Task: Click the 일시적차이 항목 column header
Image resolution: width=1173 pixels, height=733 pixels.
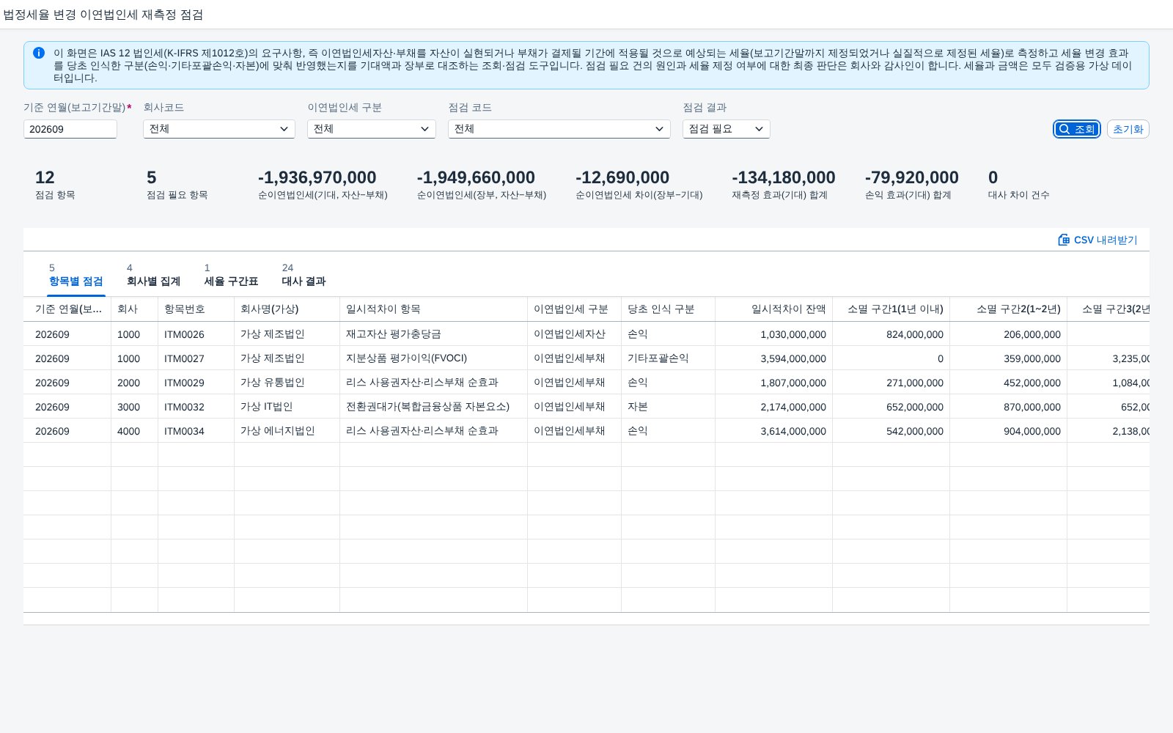Action: [x=433, y=309]
